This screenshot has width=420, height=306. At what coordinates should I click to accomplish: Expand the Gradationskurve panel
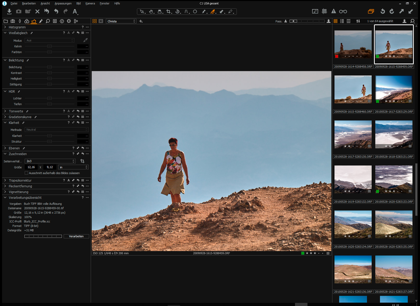pyautogui.click(x=5, y=117)
